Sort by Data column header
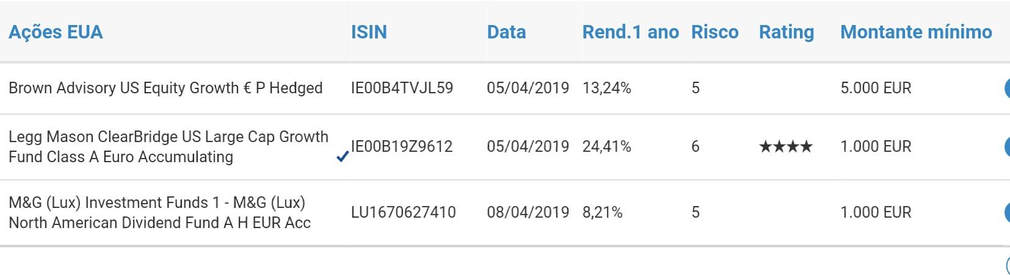This screenshot has height=275, width=1010. click(x=506, y=32)
